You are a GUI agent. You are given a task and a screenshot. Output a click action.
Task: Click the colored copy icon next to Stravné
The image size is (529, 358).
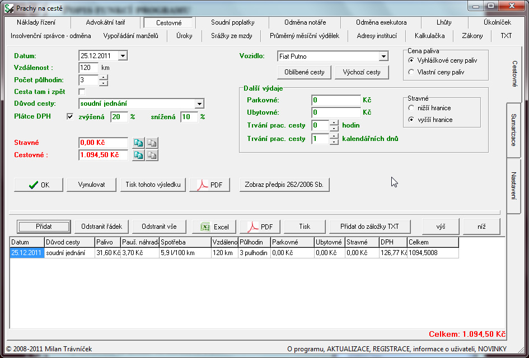pos(138,143)
